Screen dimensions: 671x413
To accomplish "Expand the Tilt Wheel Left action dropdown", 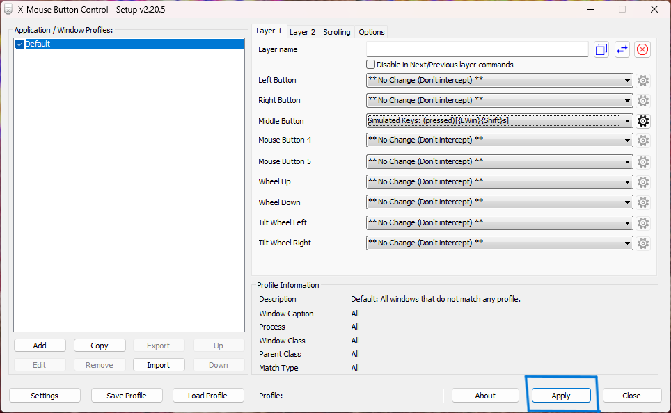I will pyautogui.click(x=499, y=222).
